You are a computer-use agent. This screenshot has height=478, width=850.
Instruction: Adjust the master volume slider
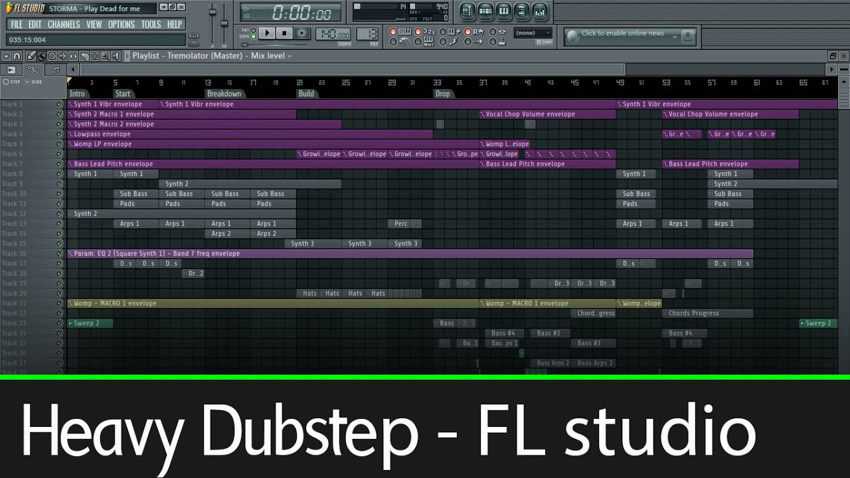[212, 12]
